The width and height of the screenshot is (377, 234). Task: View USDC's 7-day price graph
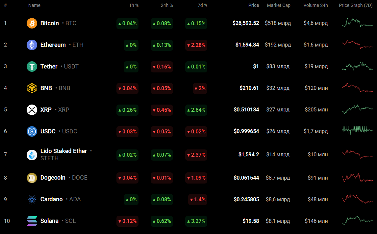(x=357, y=131)
